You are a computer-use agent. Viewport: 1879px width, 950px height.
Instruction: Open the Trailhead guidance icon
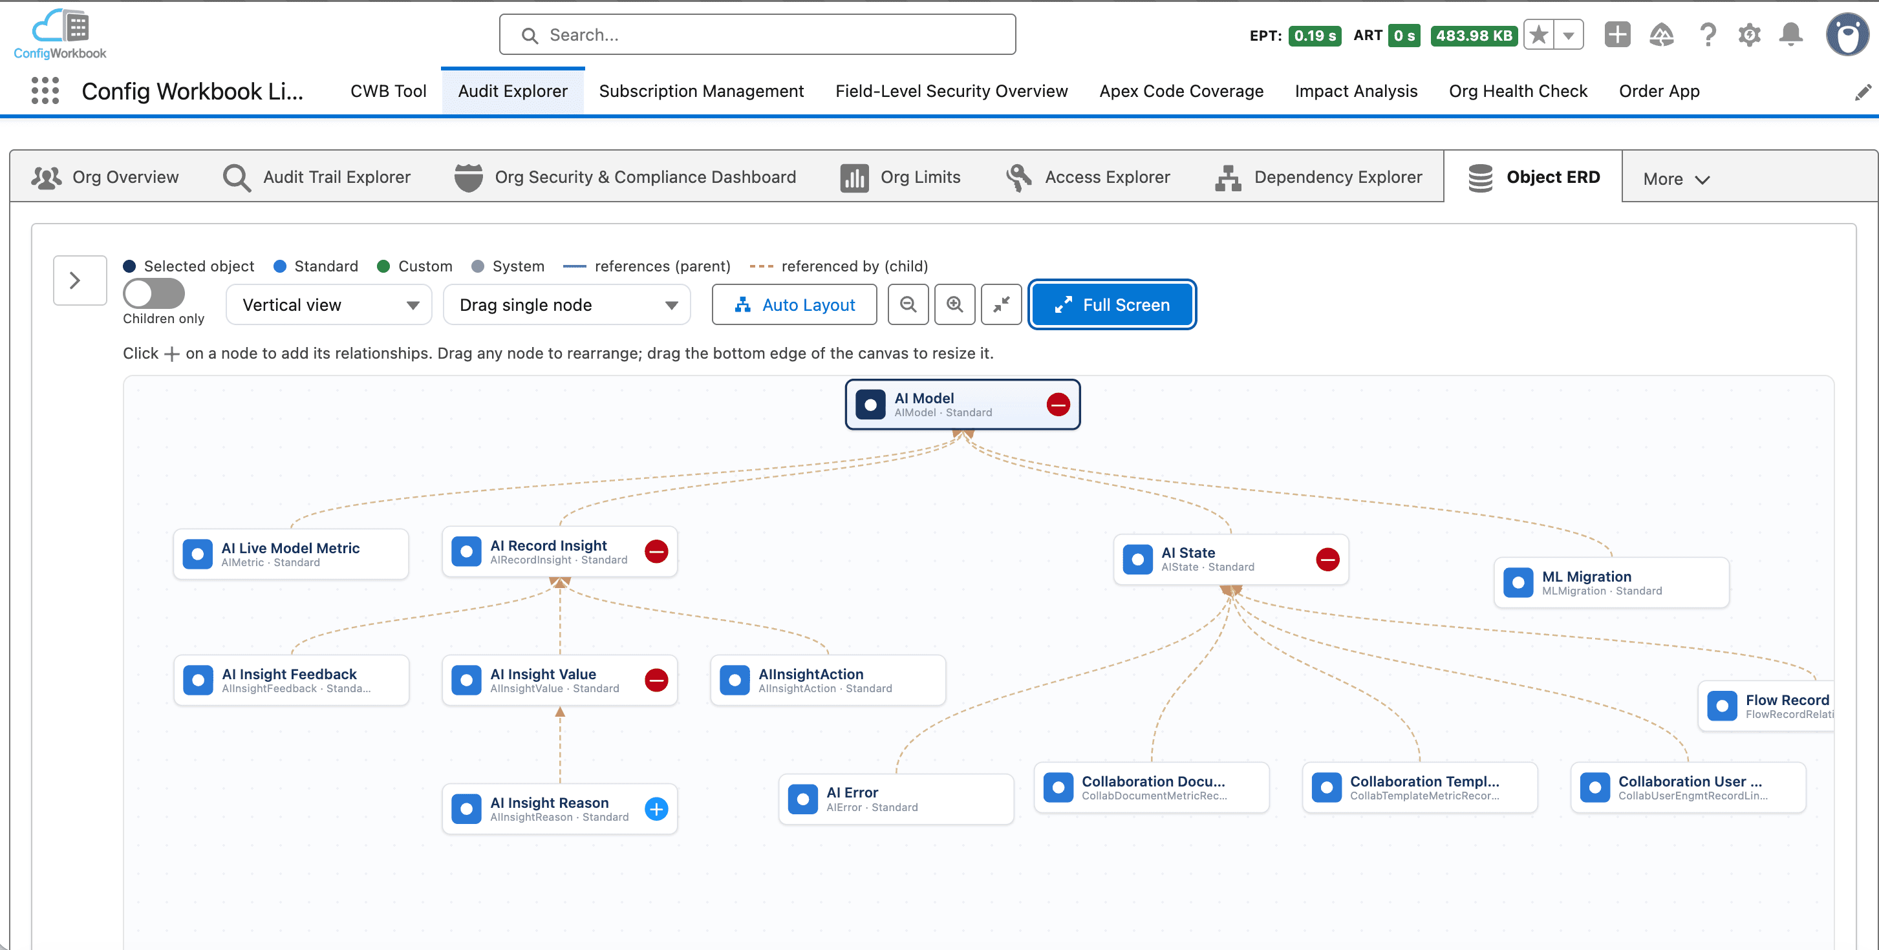[1662, 34]
